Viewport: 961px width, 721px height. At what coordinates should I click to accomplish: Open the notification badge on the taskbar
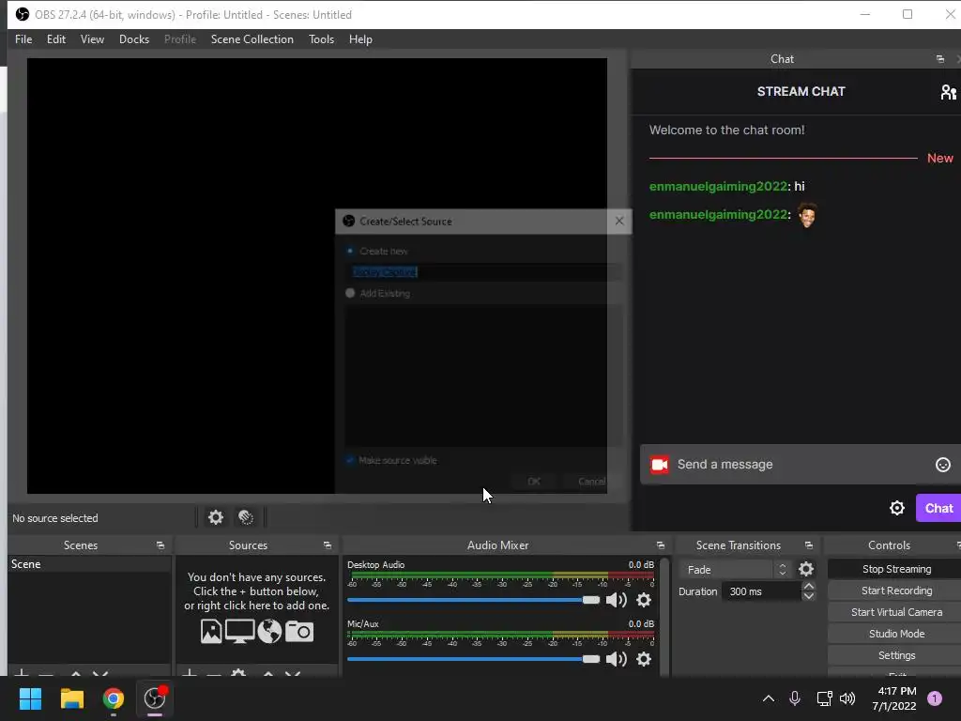935,698
